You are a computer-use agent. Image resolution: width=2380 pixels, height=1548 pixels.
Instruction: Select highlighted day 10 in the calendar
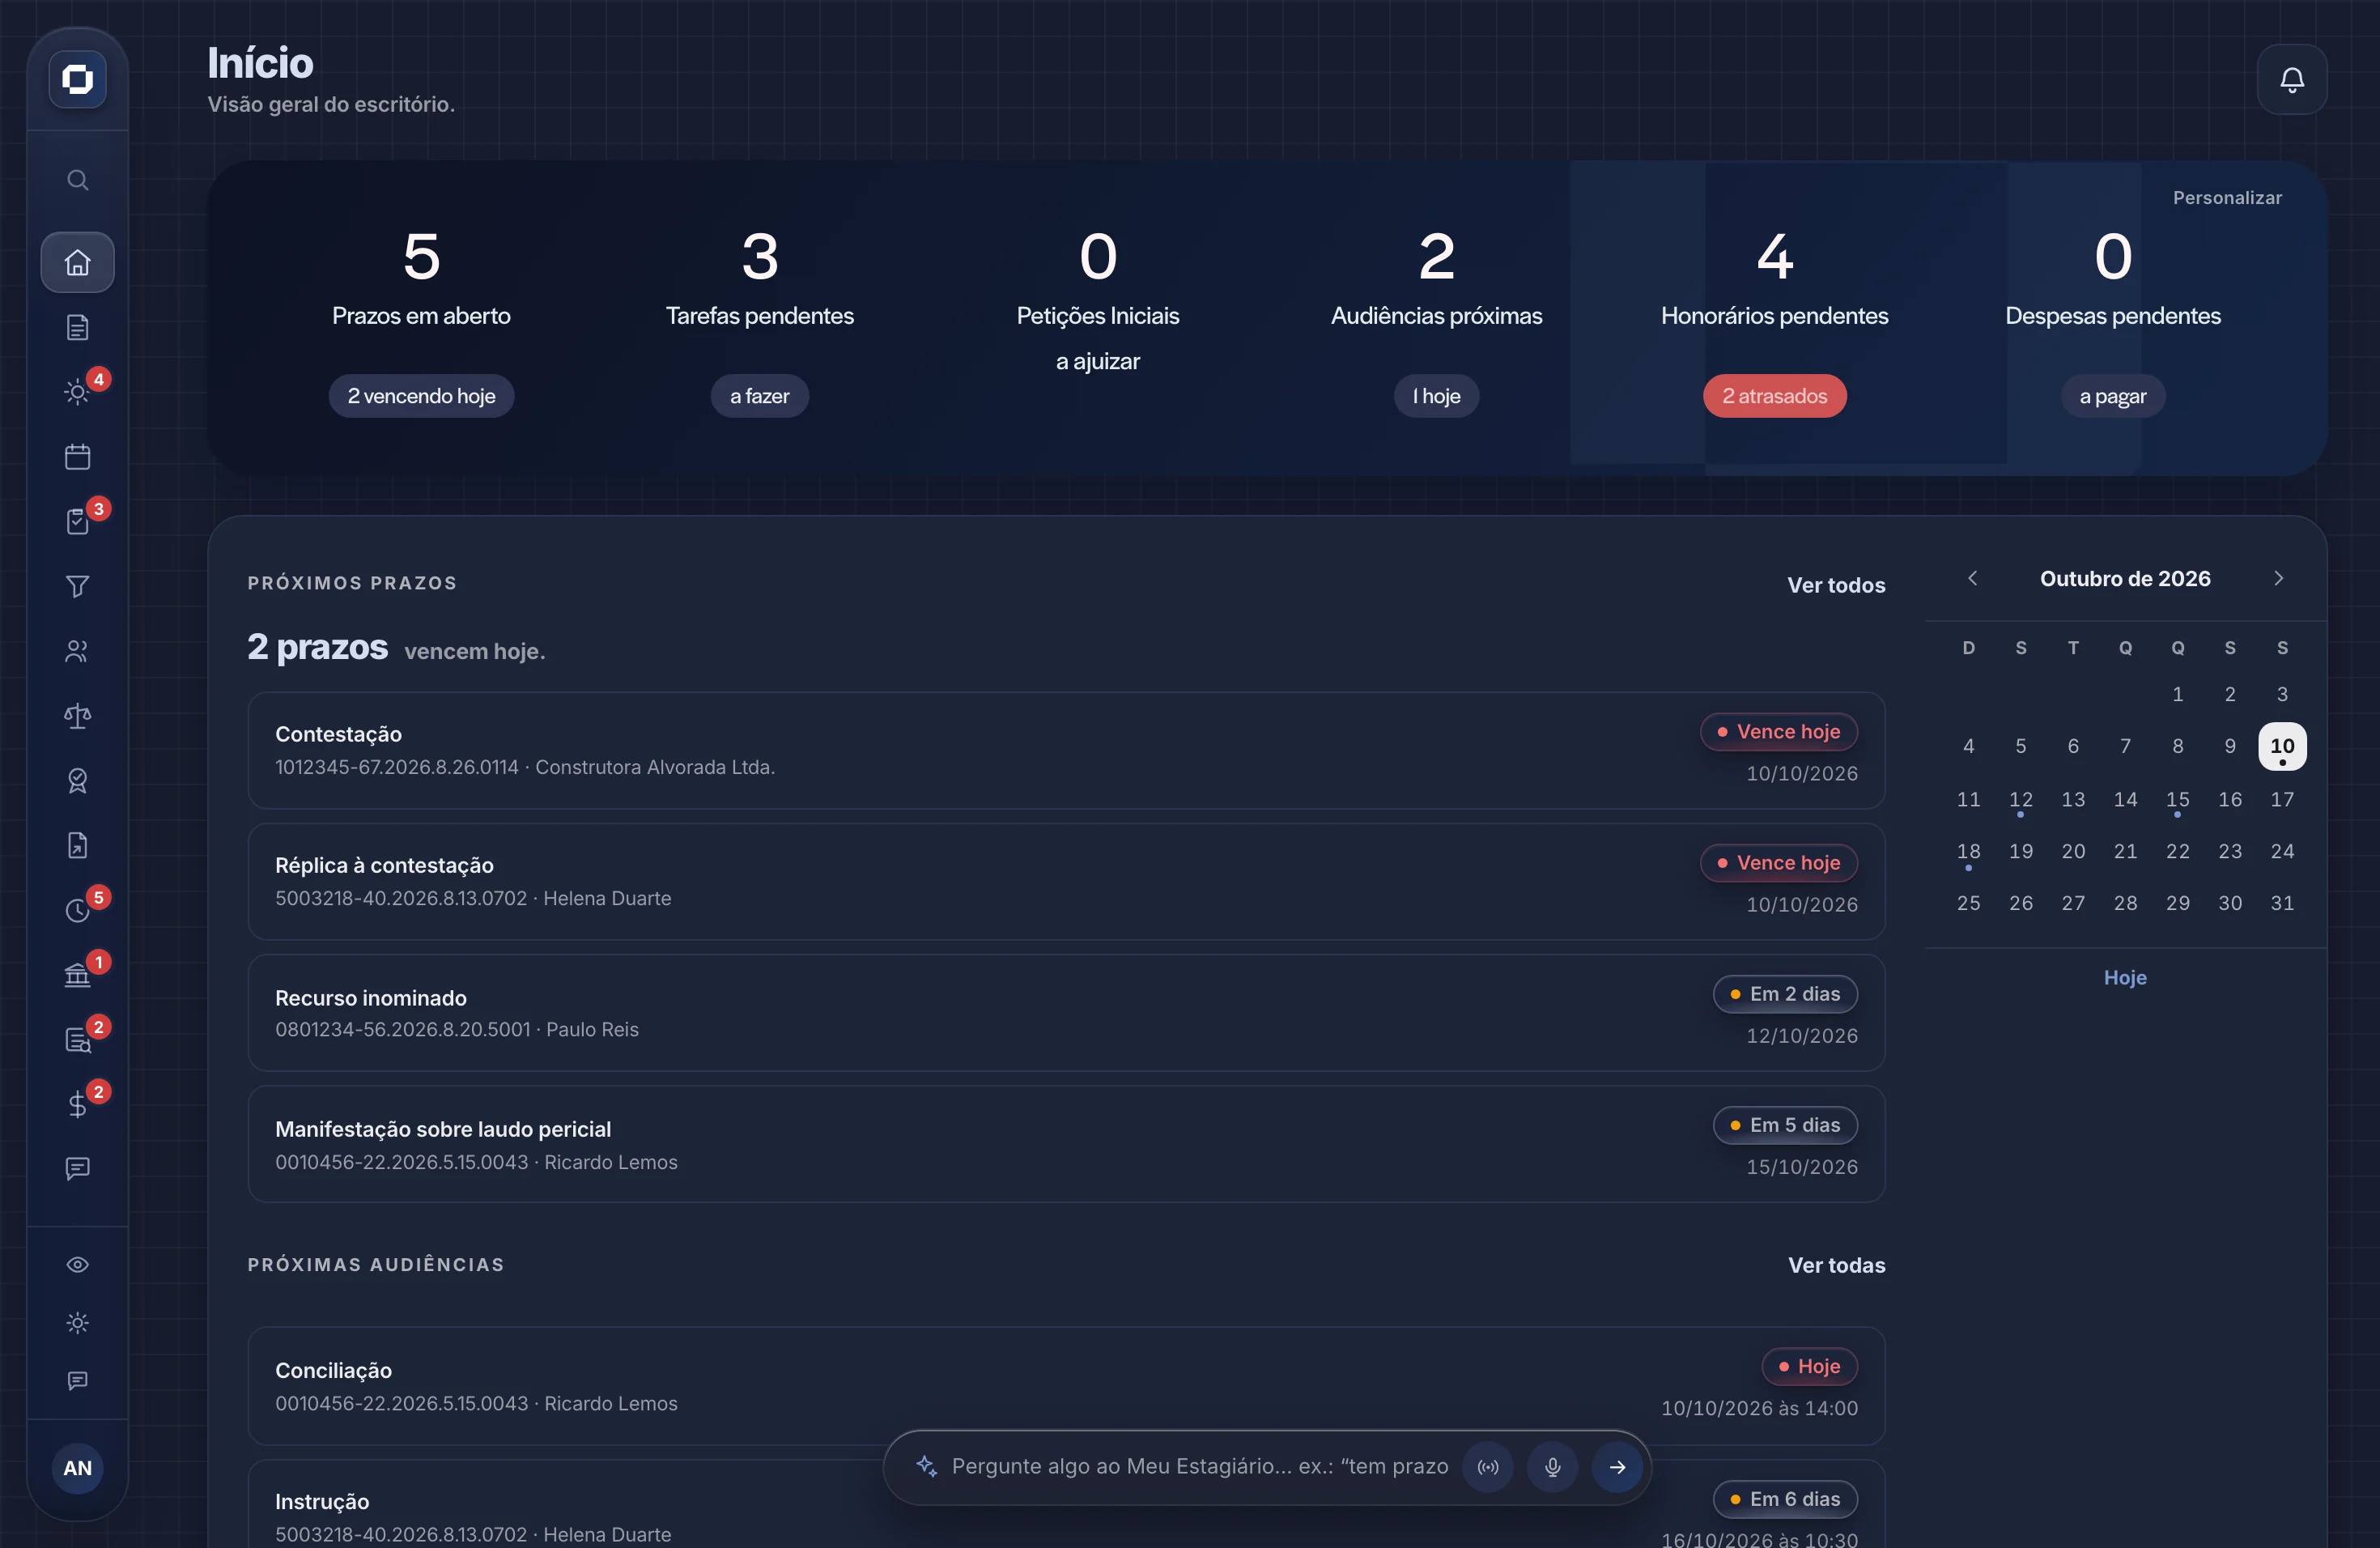pyautogui.click(x=2282, y=746)
